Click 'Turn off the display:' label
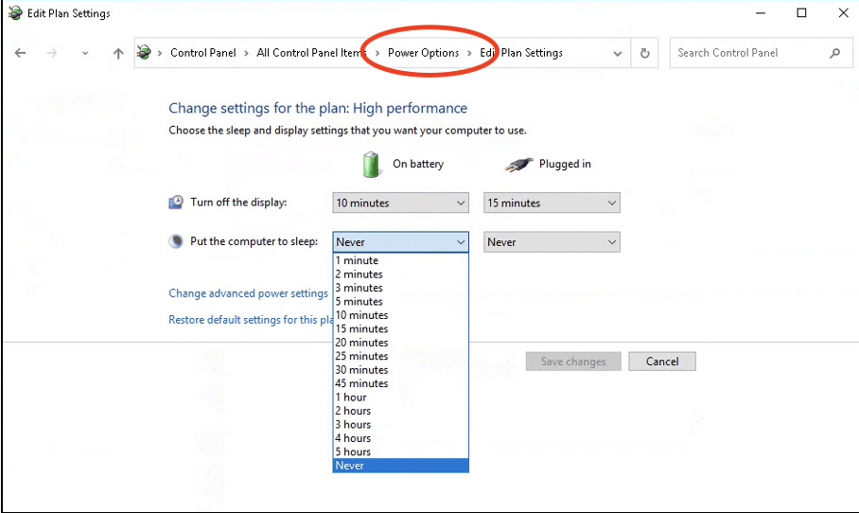 [238, 203]
